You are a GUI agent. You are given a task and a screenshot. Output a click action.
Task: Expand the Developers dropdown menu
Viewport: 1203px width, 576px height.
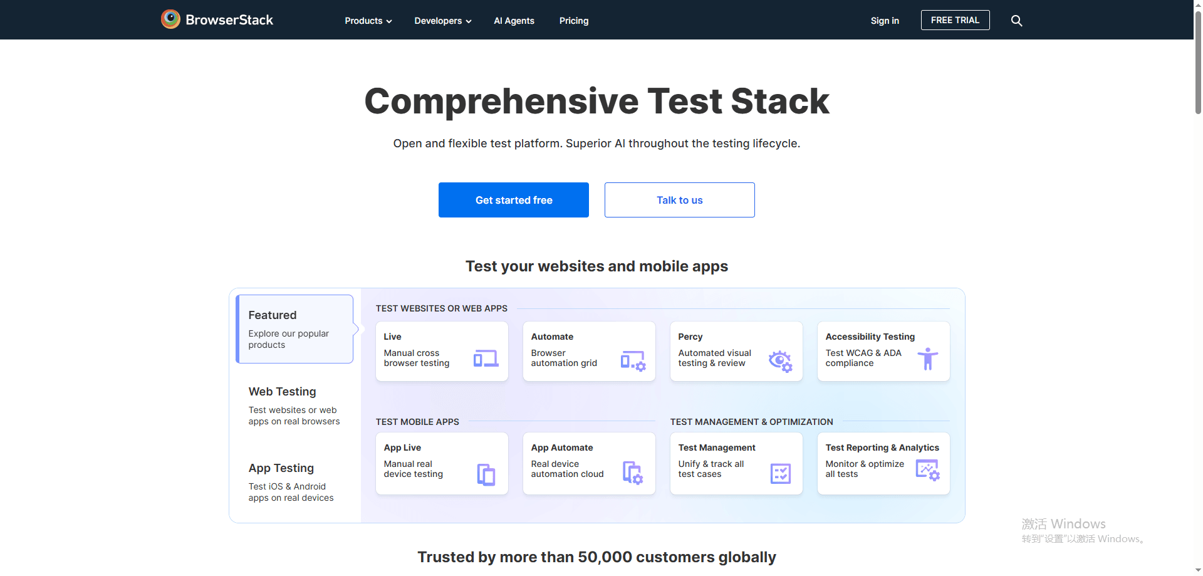442,21
